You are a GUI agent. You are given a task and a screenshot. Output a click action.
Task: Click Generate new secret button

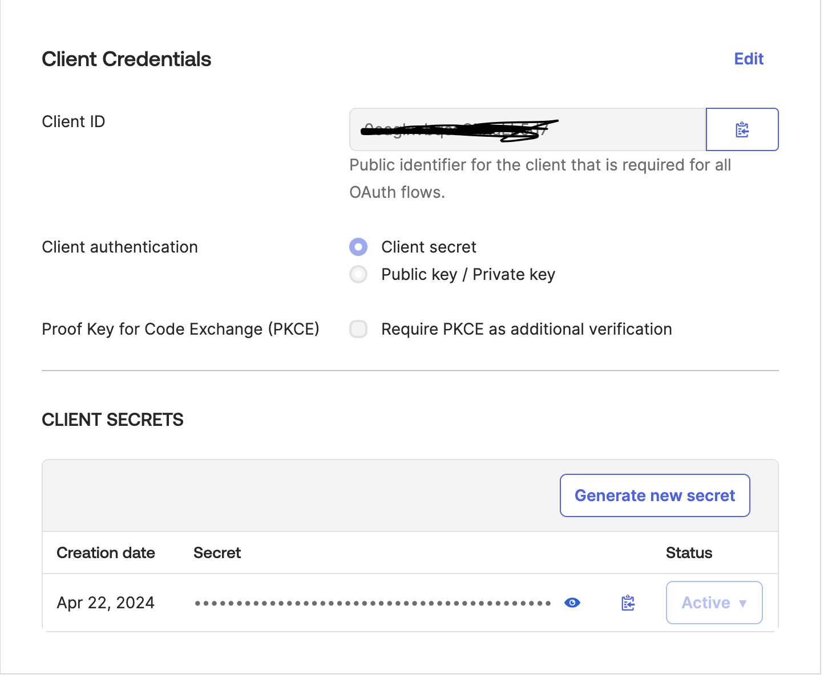(655, 495)
